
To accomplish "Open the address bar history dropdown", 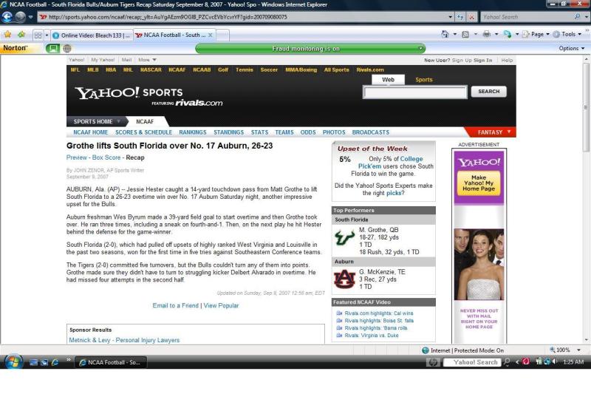I will pyautogui.click(x=451, y=17).
